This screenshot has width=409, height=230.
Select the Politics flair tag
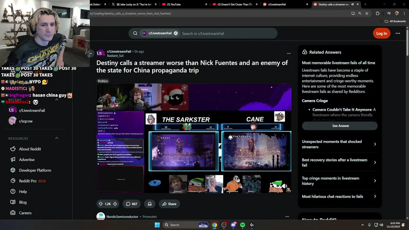(103, 81)
